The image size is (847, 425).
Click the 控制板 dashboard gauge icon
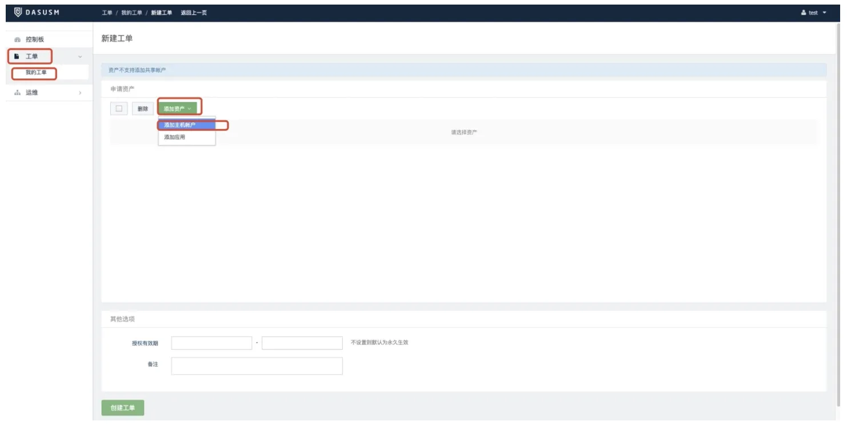click(17, 40)
